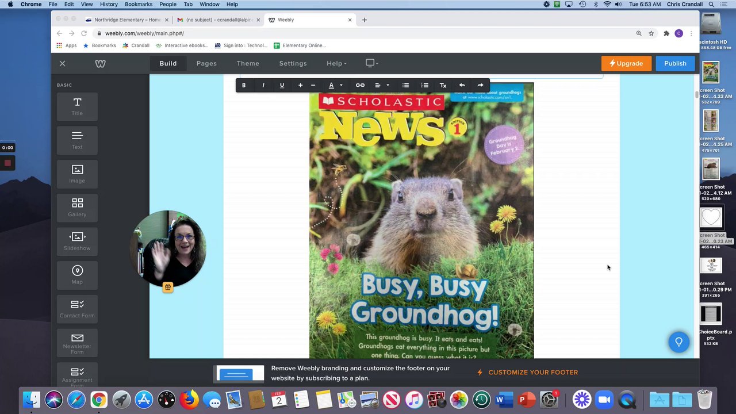Image resolution: width=736 pixels, height=414 pixels.
Task: Select the Contact Form element in the sidebar
Action: click(77, 309)
